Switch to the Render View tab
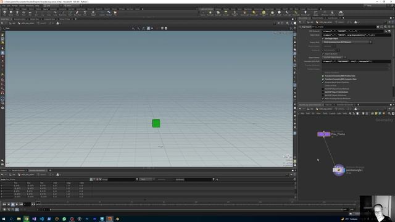 pyautogui.click(x=35, y=19)
